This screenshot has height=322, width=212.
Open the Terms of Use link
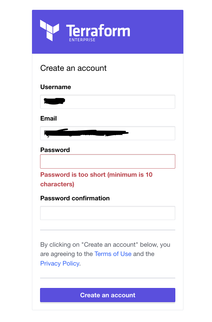(x=113, y=254)
